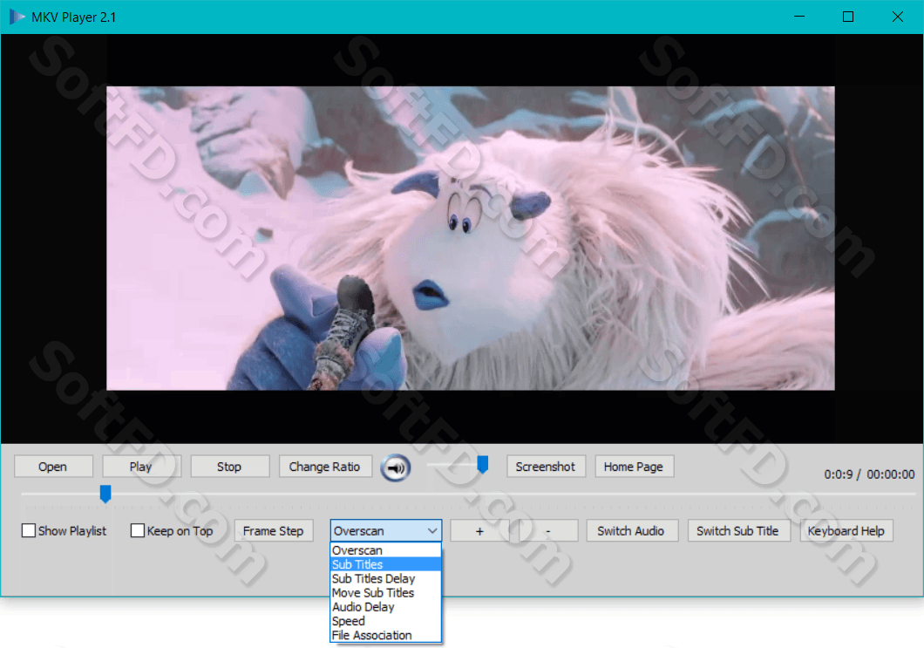Screen dimensions: 924x648
Task: Select Move Sub Titles option
Action: 385,592
